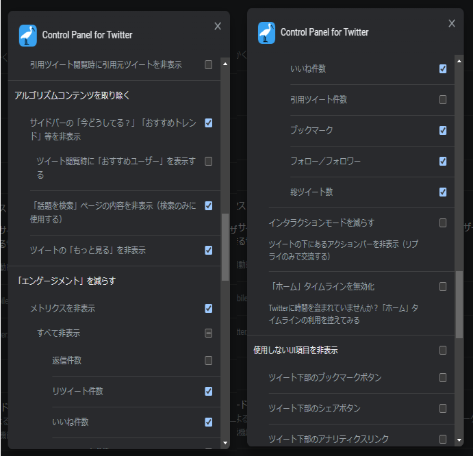Enable ツイート下部のシェアボタン checkbox
This screenshot has height=456, width=473.
(x=443, y=409)
